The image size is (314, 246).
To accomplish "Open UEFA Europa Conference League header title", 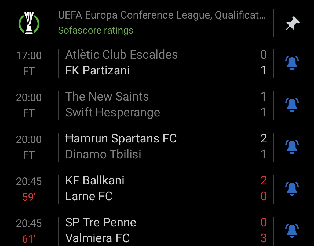I will [x=162, y=15].
